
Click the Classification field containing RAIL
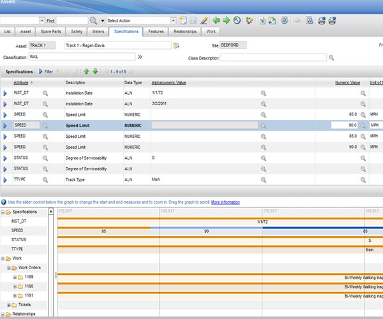[82, 57]
